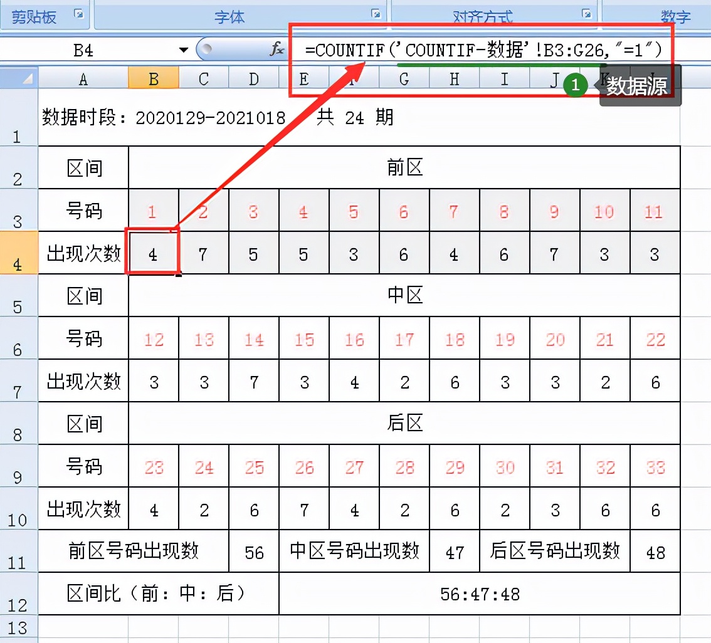Click the 出现次数 label in row 7
Image resolution: width=711 pixels, height=643 pixels.
83,380
